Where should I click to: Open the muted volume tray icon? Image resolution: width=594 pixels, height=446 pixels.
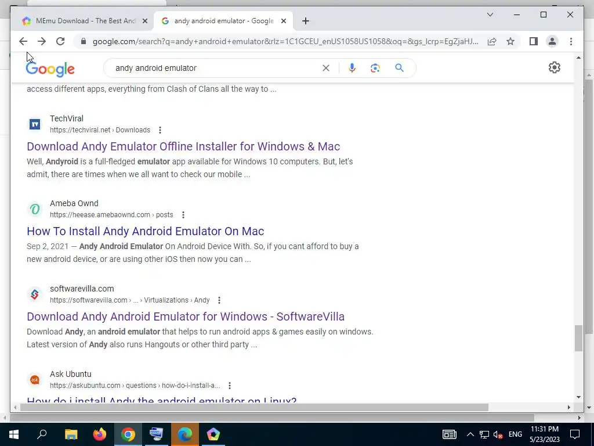498,434
